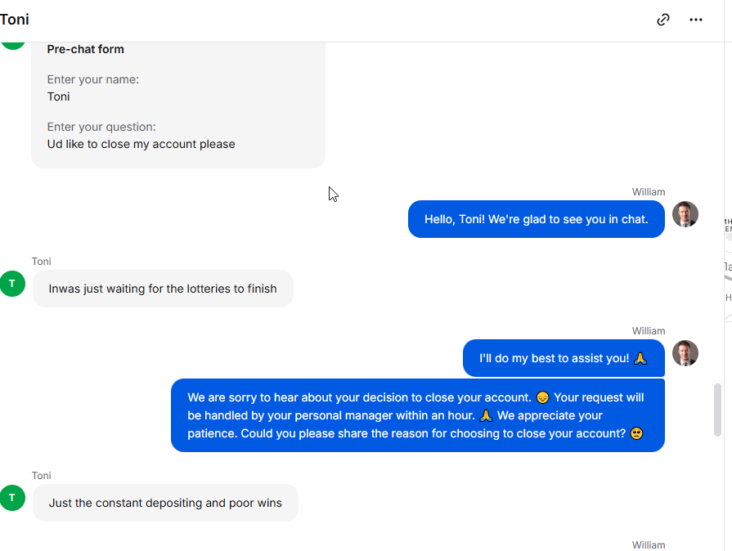Image resolution: width=732 pixels, height=551 pixels.
Task: Open the three-dots more options menu
Action: pyautogui.click(x=695, y=20)
